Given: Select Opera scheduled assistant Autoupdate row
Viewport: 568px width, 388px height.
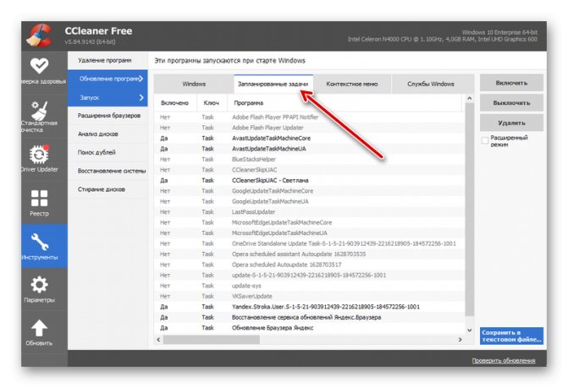Looking at the screenshot, I should [310, 254].
